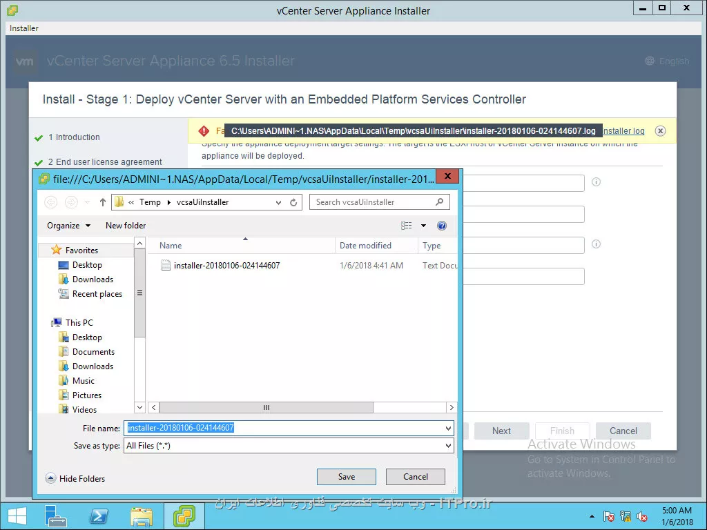Open the help icon in save dialog
Viewport: 707px width, 530px height.
[x=442, y=226]
